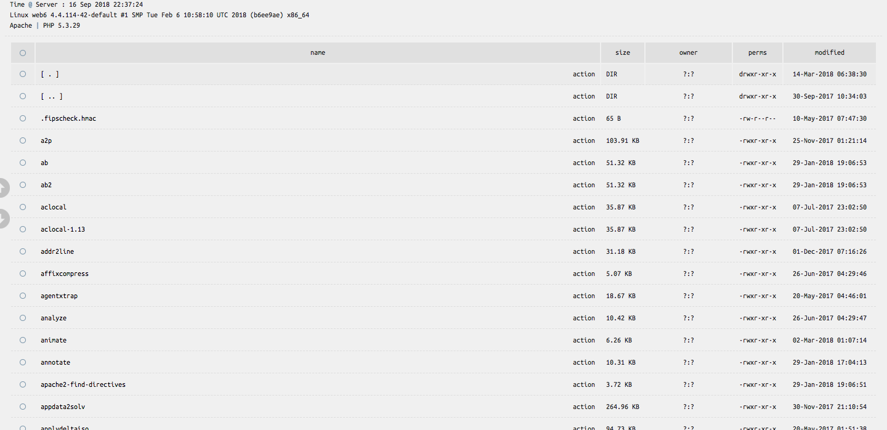Tick the checkbox for analyze

(x=23, y=318)
